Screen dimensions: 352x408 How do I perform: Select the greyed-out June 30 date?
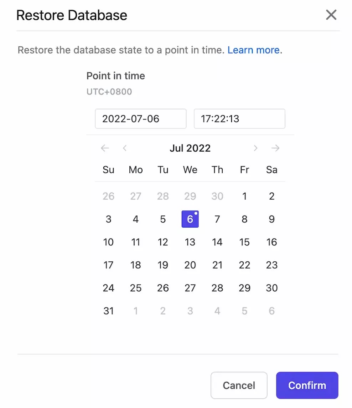(217, 196)
